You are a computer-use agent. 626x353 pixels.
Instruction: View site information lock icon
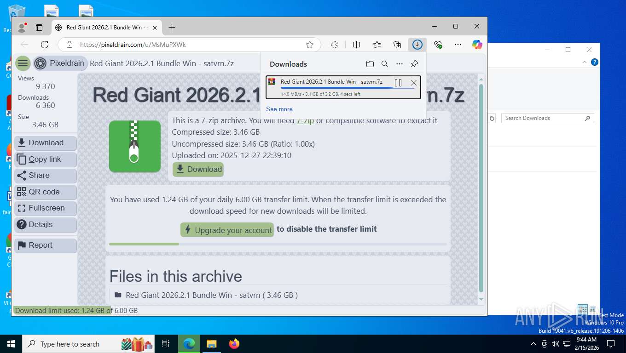pos(70,45)
